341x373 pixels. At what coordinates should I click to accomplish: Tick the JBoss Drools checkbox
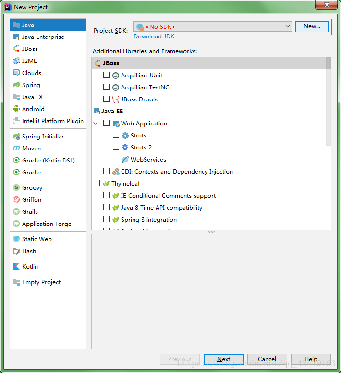(x=106, y=99)
